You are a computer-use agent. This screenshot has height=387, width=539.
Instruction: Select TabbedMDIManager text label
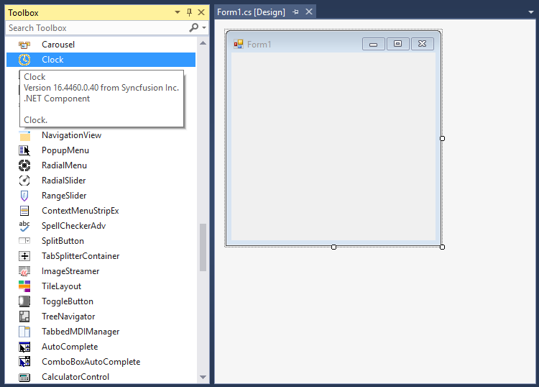pos(80,332)
